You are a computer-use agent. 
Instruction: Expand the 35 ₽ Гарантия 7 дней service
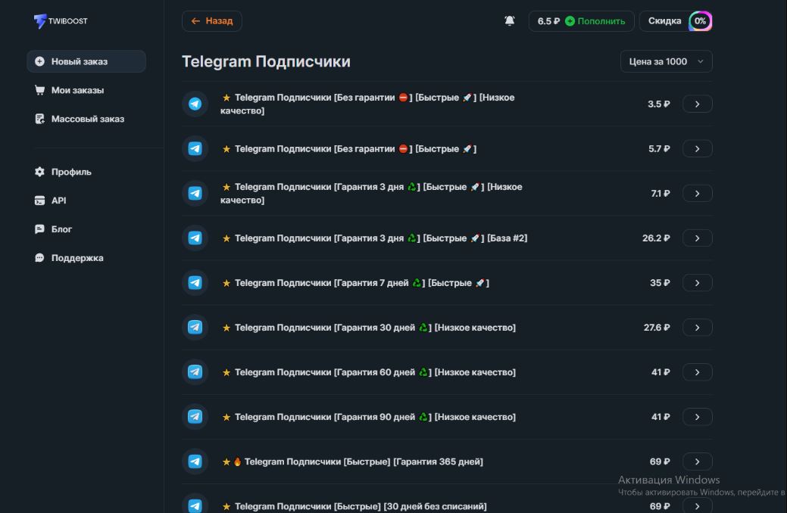pyautogui.click(x=697, y=283)
